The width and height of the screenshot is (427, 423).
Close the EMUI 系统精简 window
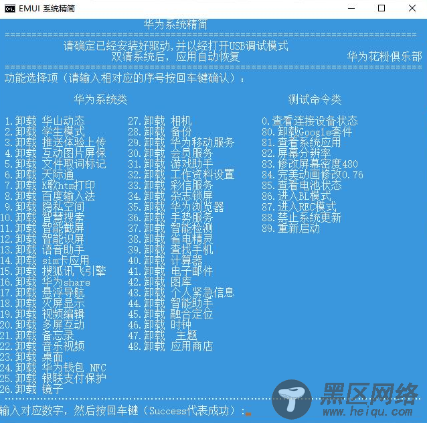coord(412,9)
